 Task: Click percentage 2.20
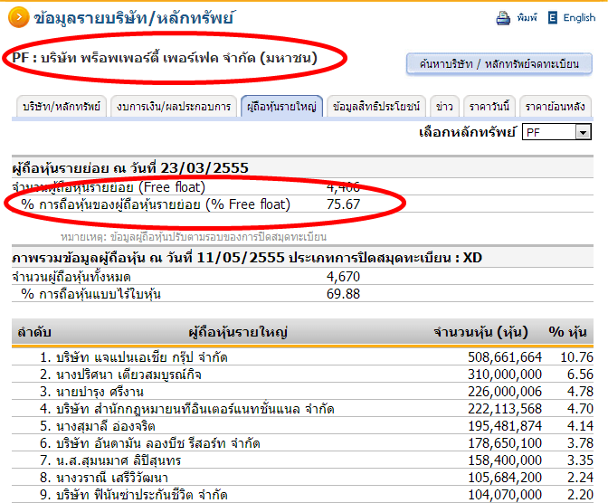point(580,495)
